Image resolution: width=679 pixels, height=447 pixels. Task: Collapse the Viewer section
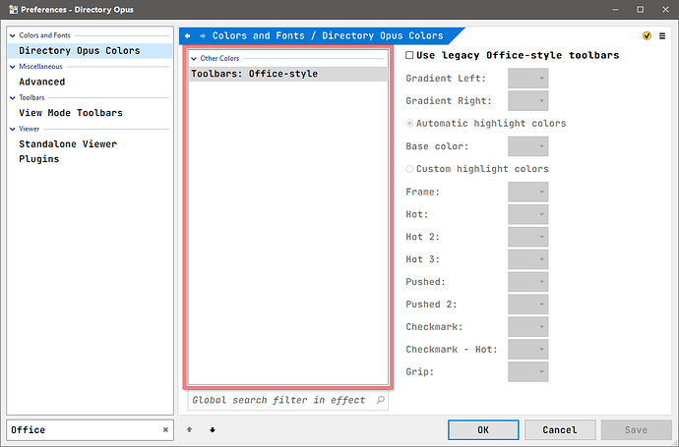tap(13, 130)
